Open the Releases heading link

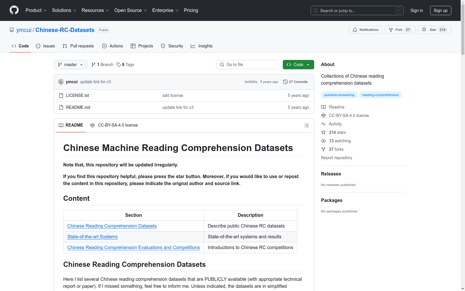click(331, 174)
